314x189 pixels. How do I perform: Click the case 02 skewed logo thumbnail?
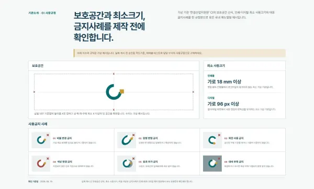tap(127, 140)
